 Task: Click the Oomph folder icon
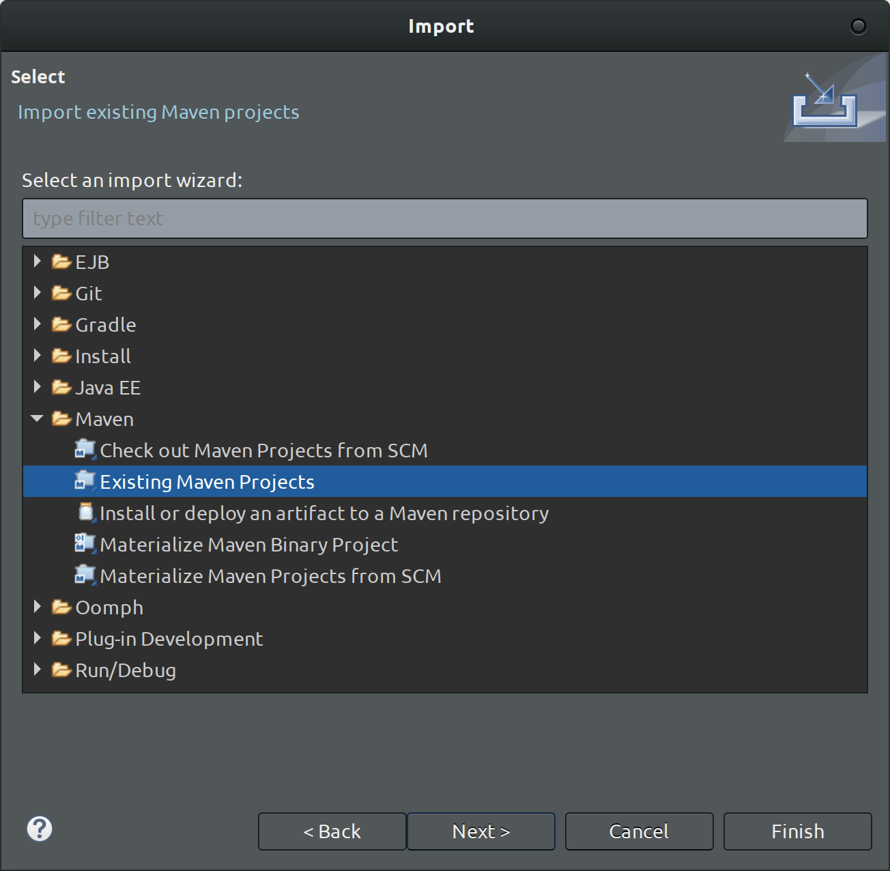(x=62, y=607)
